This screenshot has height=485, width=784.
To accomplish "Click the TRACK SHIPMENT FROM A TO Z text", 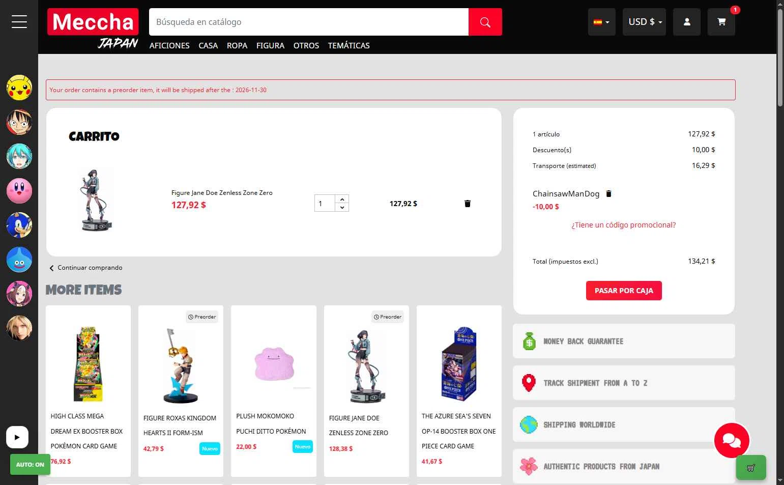I will tap(595, 383).
